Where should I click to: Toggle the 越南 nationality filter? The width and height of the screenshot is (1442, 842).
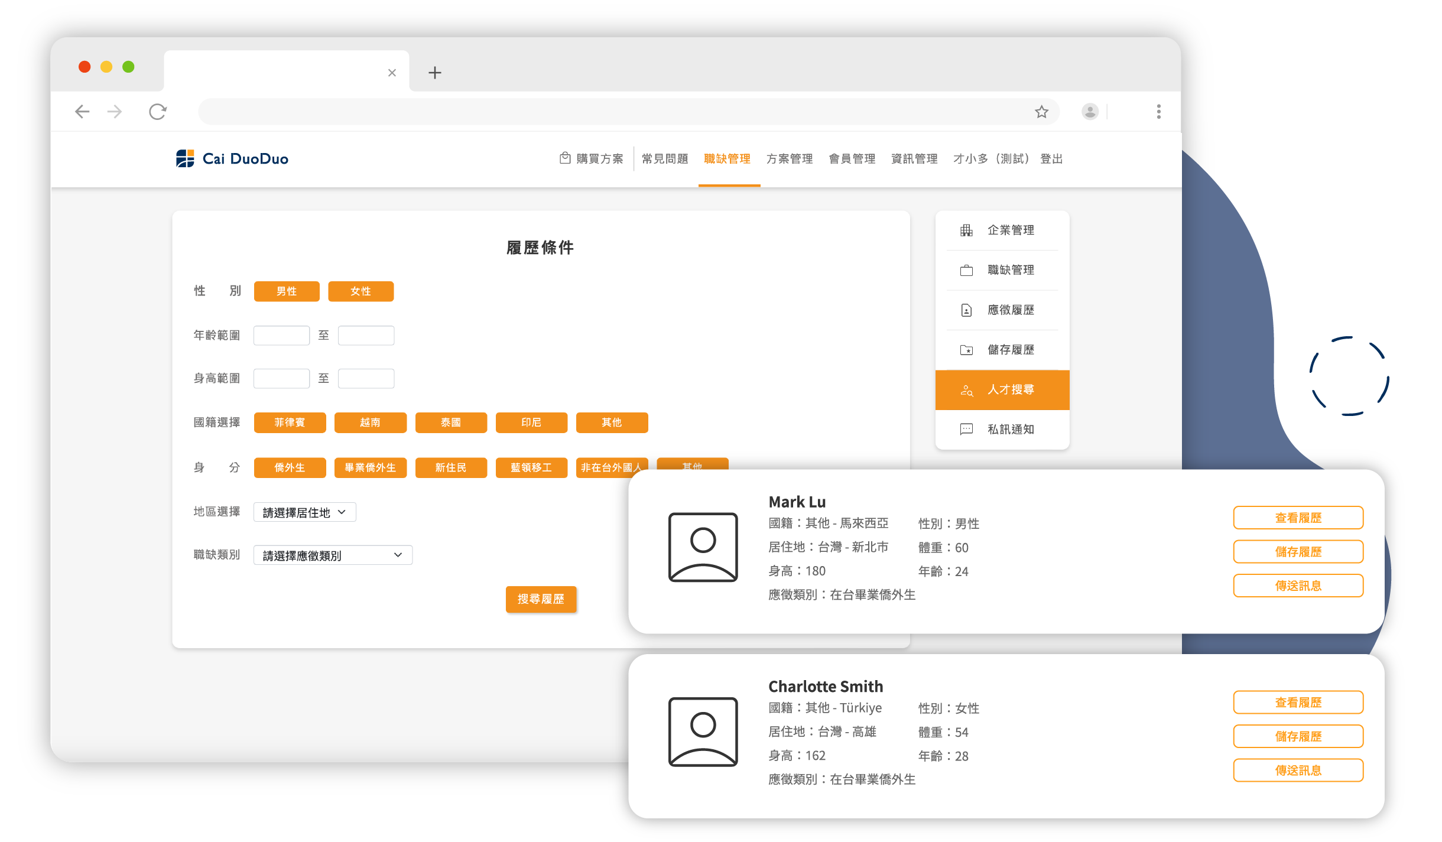(x=370, y=422)
